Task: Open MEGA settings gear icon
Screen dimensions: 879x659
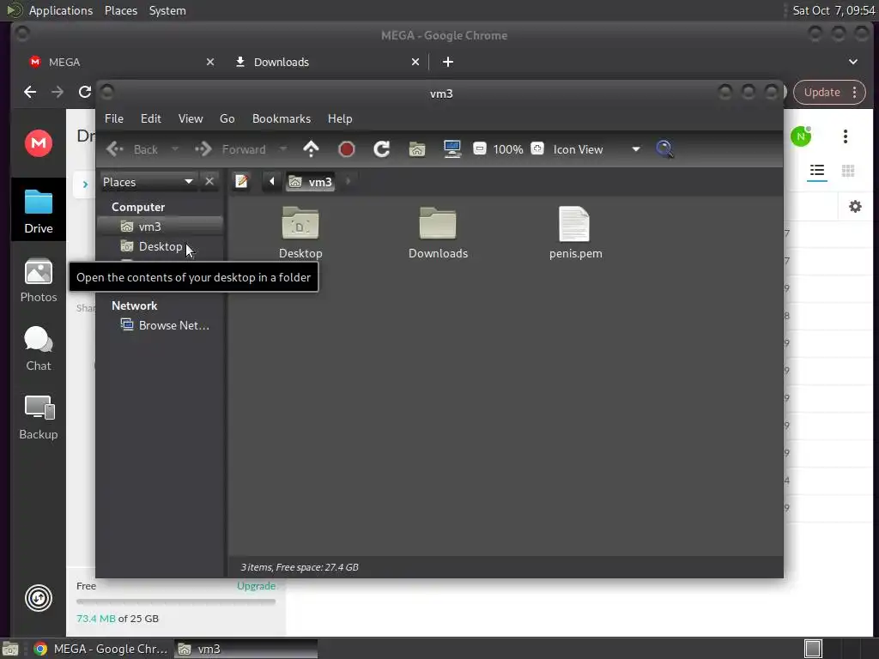Action: [x=855, y=206]
